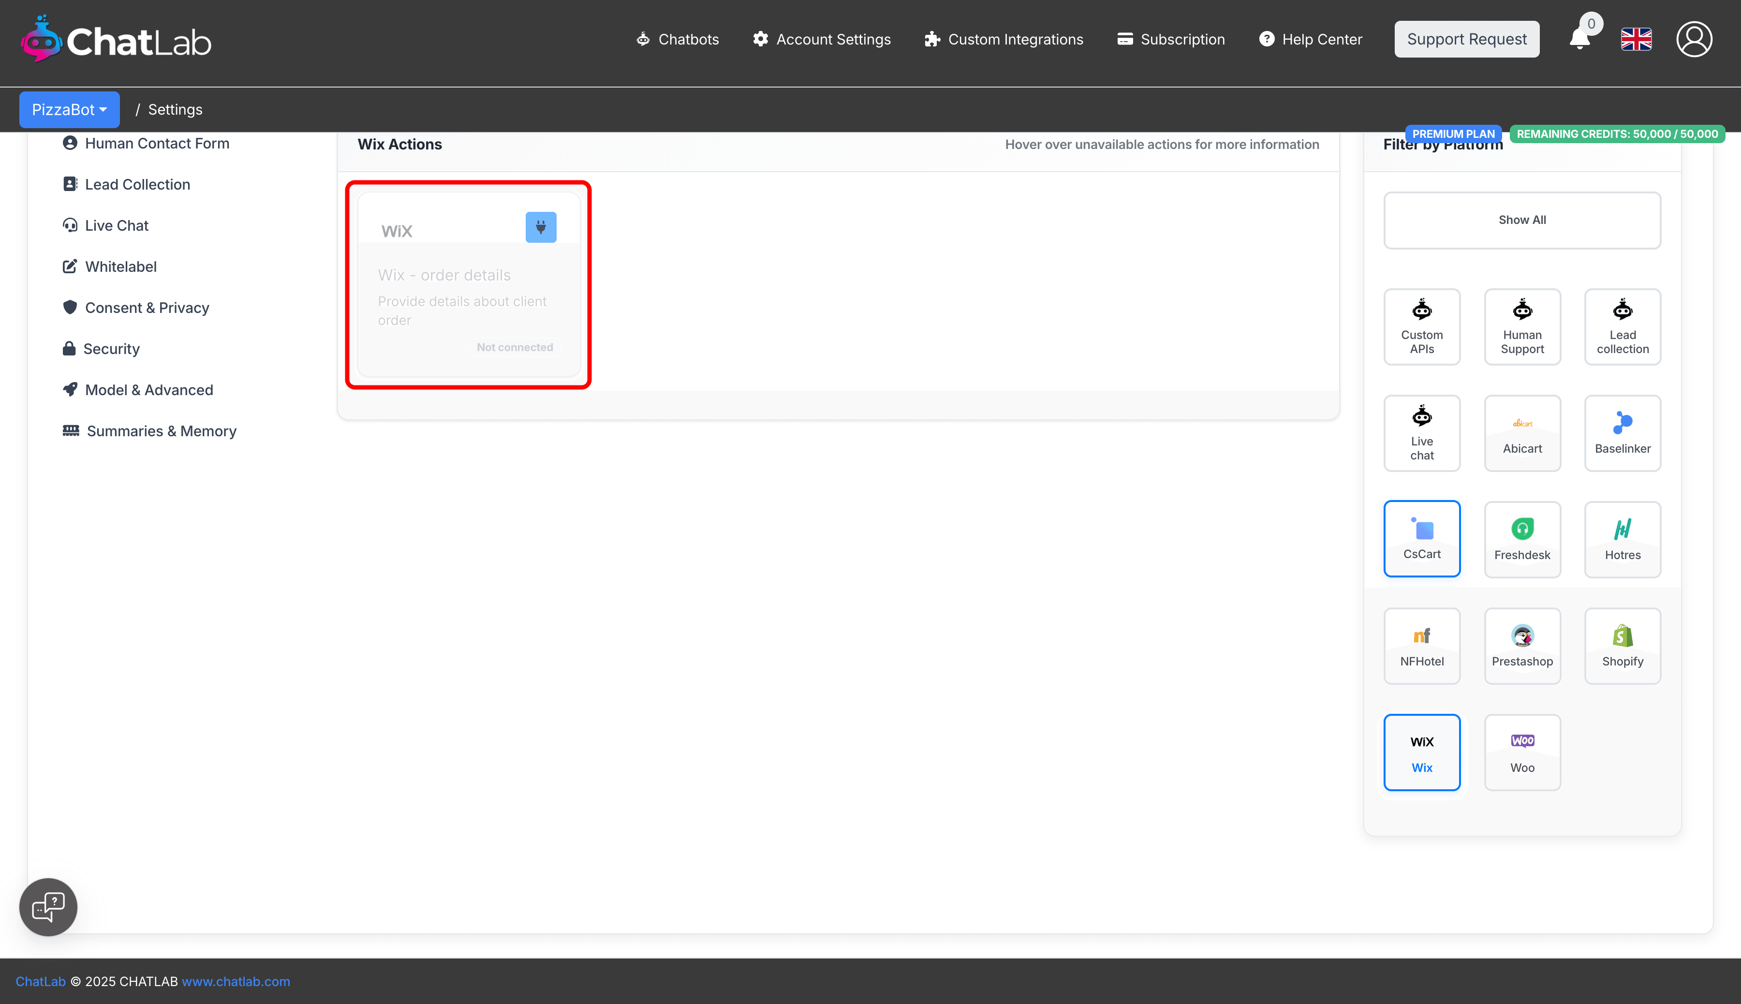Filter by Shopify platform

tap(1622, 646)
